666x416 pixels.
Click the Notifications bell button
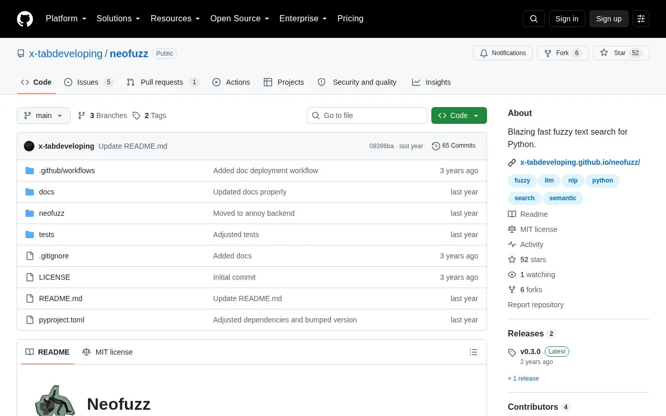(x=503, y=53)
